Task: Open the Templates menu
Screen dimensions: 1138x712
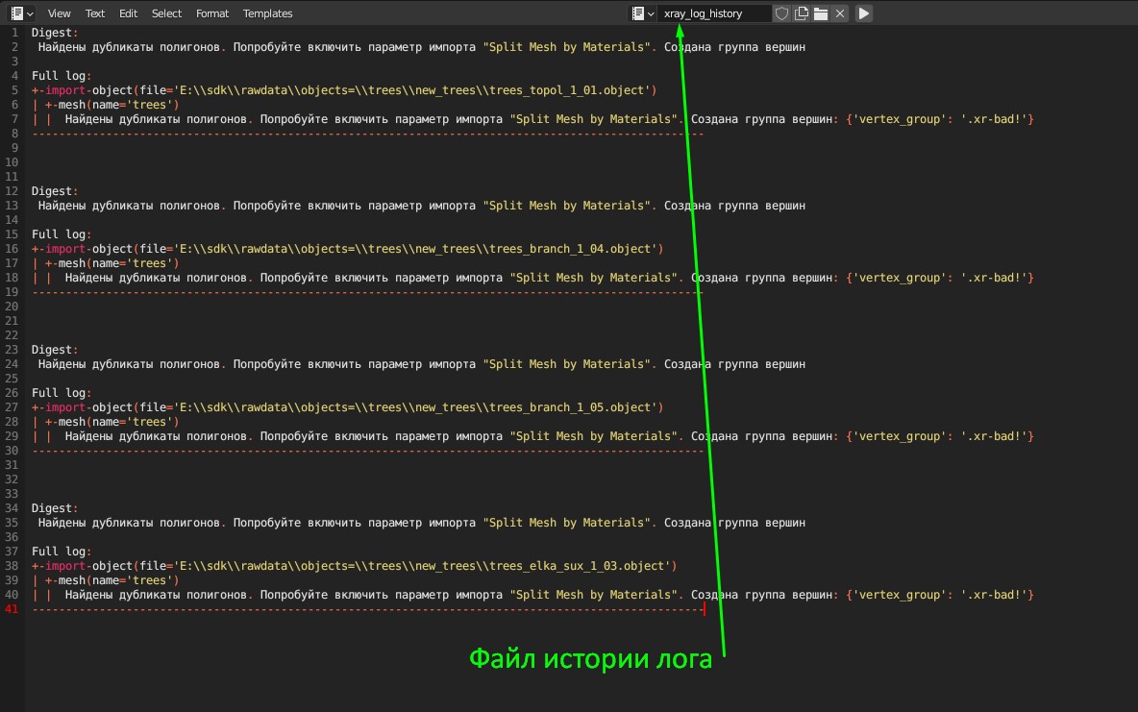Action: pyautogui.click(x=267, y=12)
